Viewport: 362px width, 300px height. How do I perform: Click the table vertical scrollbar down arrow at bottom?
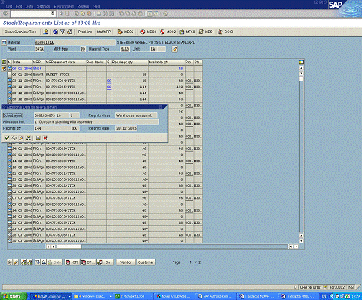click(x=302, y=241)
